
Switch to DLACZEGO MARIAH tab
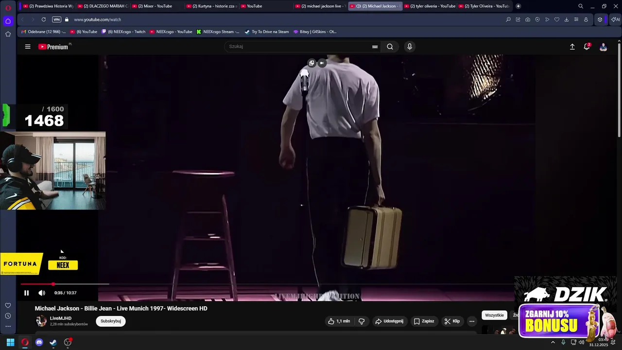[x=103, y=6]
